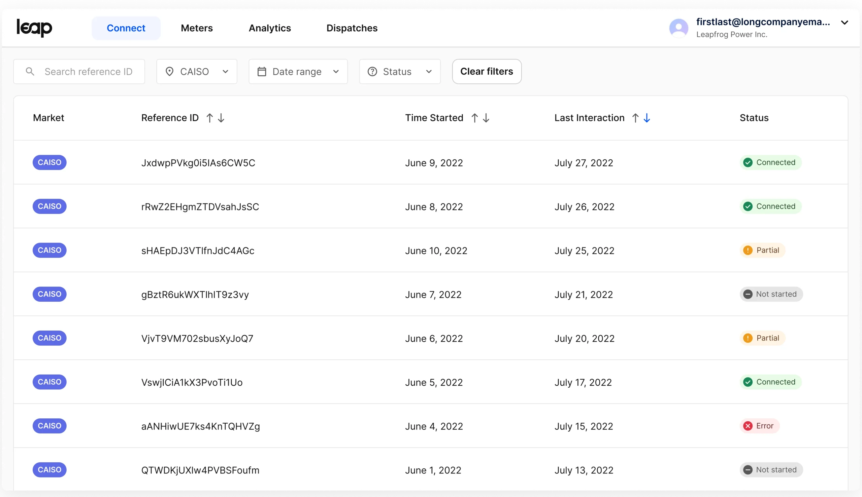Select reference ID VjvT9VM702sbusXyJoQ7

pyautogui.click(x=197, y=339)
